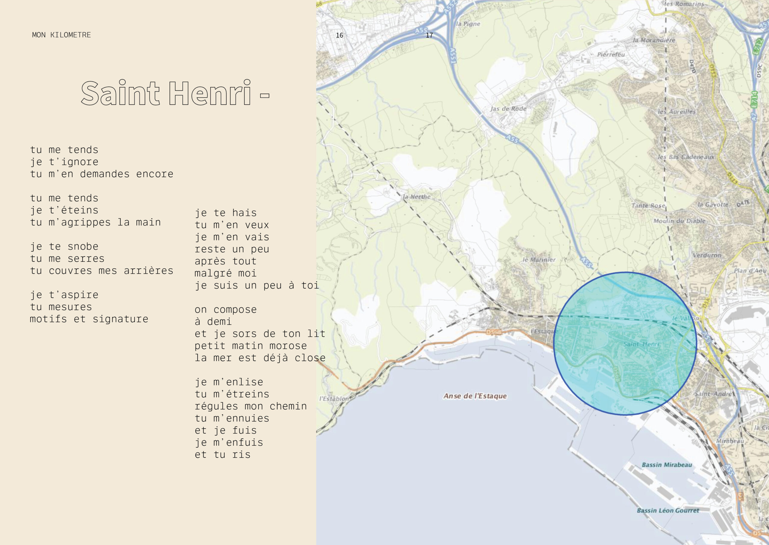Click the "Verduron" map label
The height and width of the screenshot is (545, 769).
[707, 255]
